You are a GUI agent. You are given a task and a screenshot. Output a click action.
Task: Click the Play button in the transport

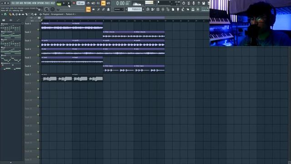[x=64, y=3]
